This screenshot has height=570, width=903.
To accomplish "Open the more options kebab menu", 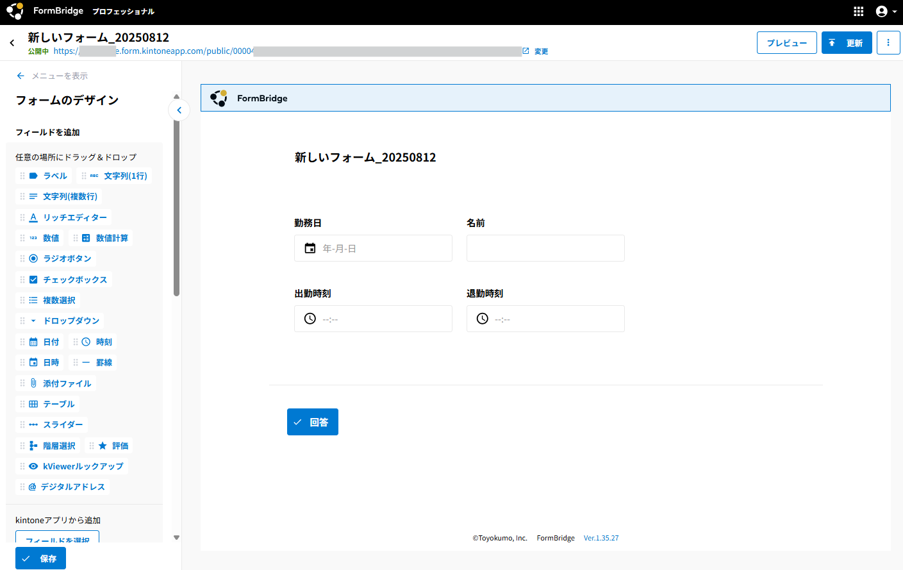I will [x=888, y=43].
